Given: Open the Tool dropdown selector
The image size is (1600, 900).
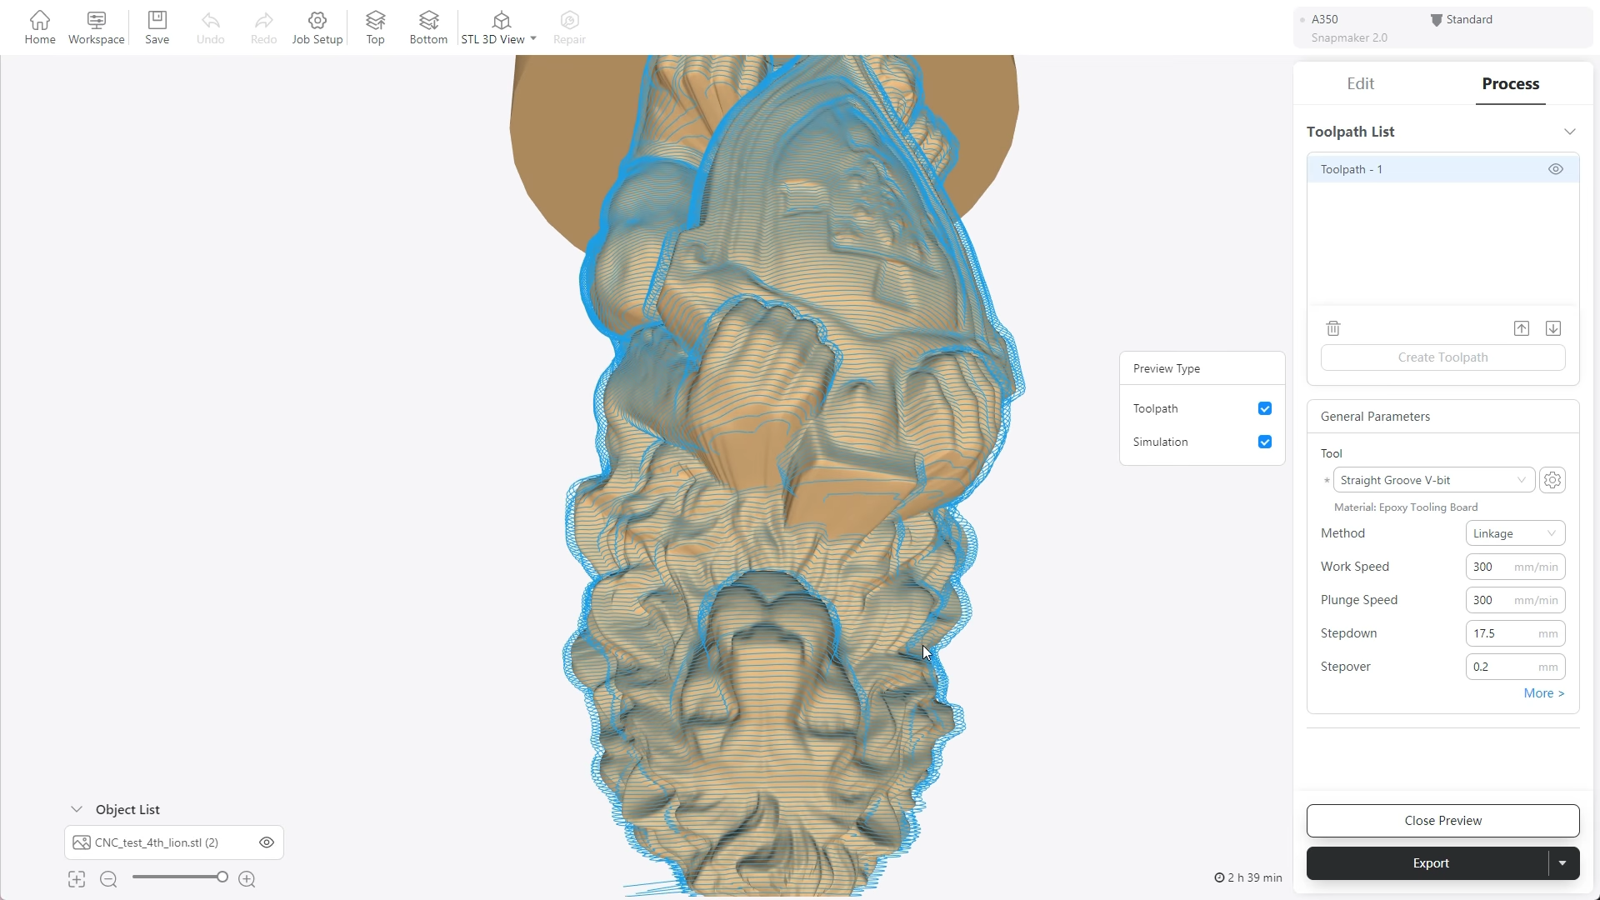Looking at the screenshot, I should point(1433,480).
